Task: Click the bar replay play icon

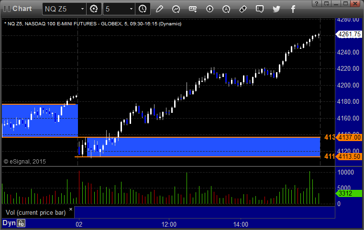Action: tap(210, 9)
